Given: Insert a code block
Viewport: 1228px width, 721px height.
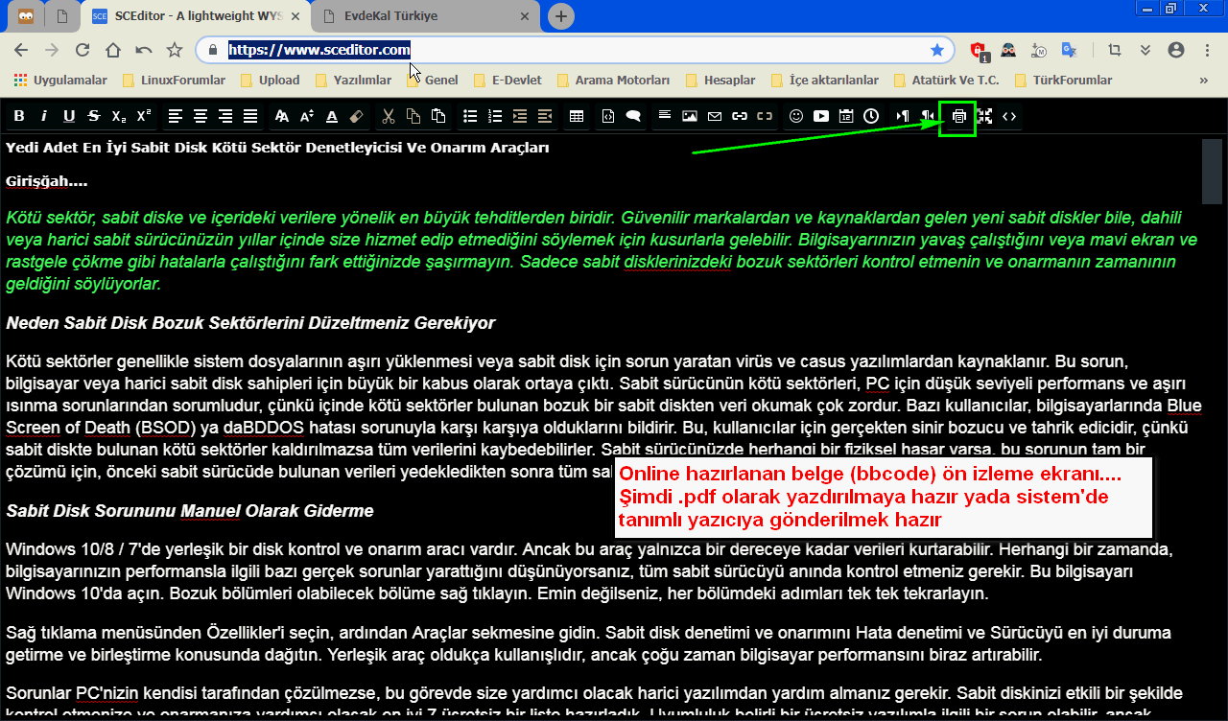Looking at the screenshot, I should click(608, 116).
